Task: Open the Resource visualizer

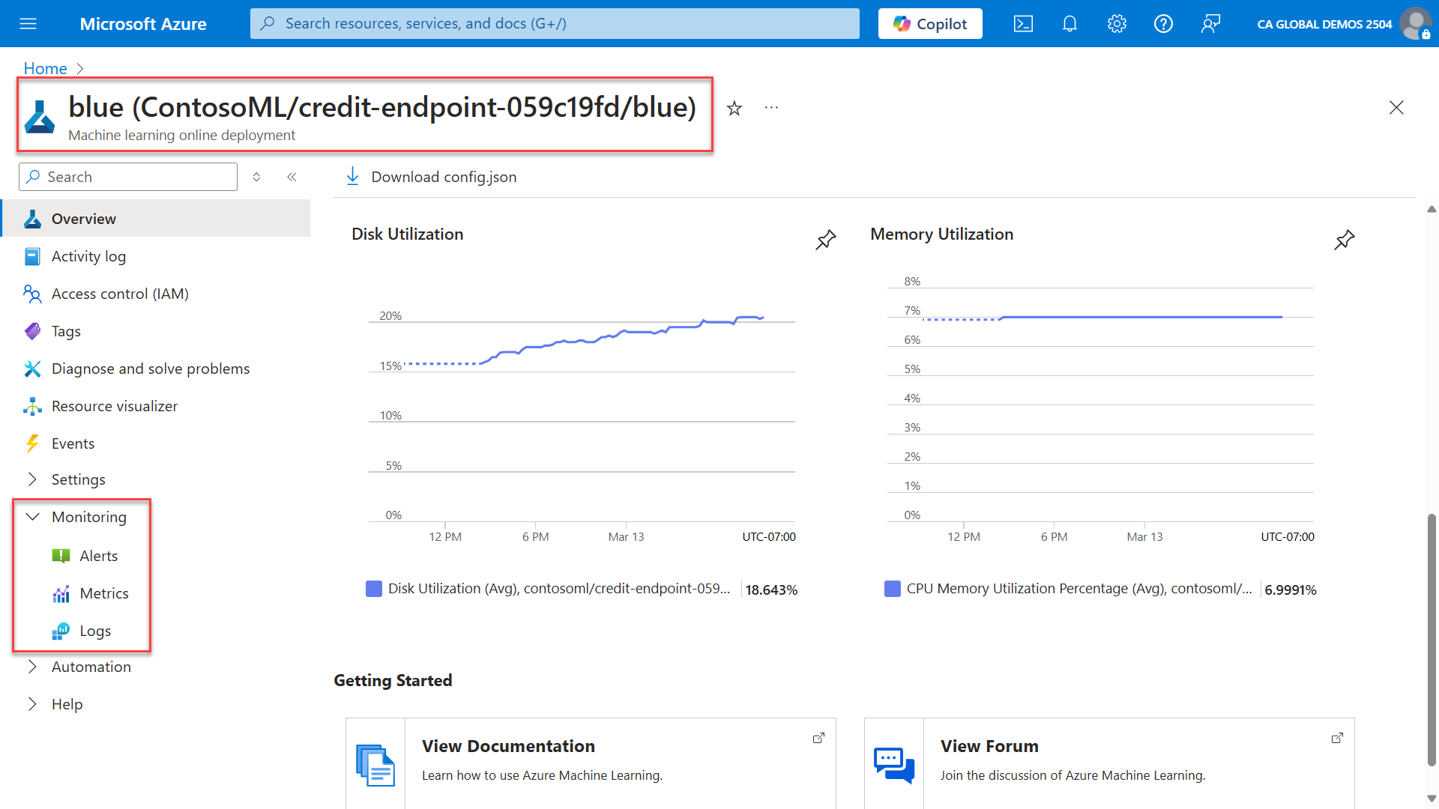Action: click(115, 405)
